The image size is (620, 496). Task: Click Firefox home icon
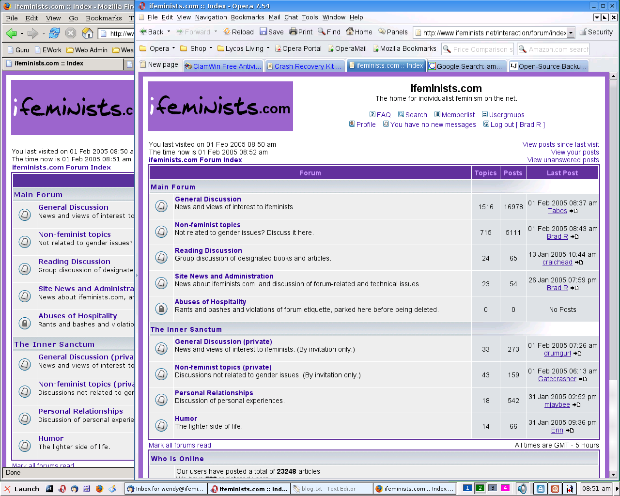88,33
